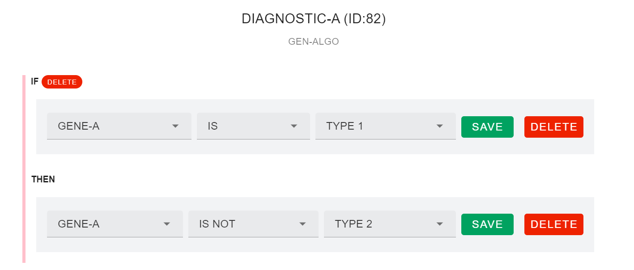
Task: Click the dropdown arrow beside GENE-A in THEN row
Action: coord(167,224)
